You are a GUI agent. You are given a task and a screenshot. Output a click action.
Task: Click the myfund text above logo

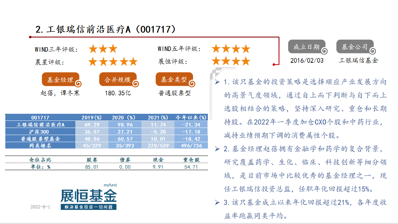[110, 185]
